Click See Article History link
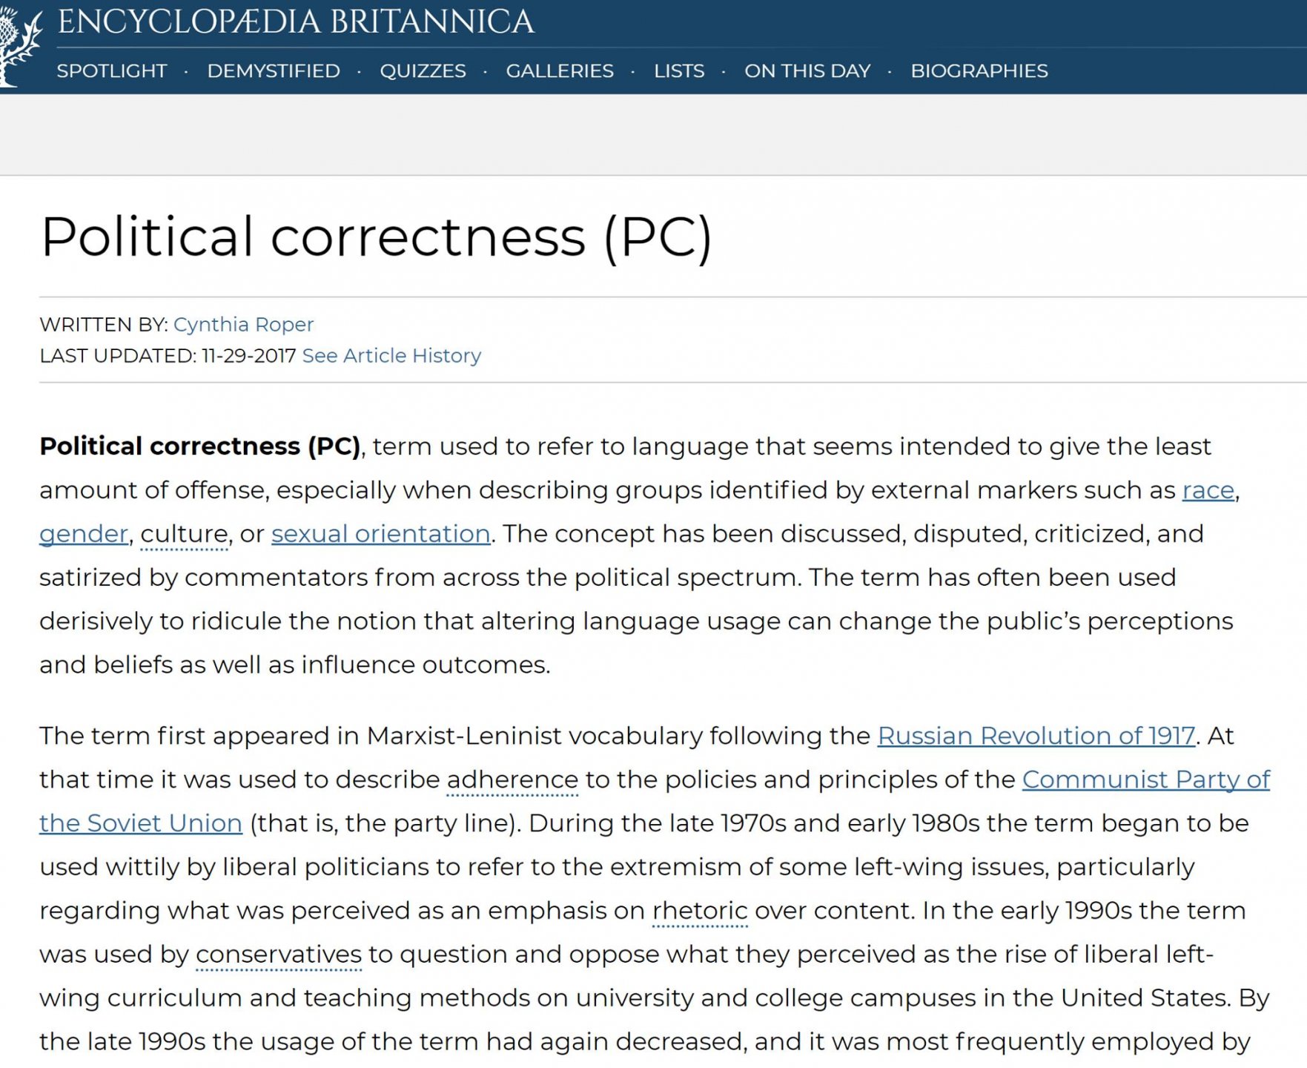1307x1068 pixels. tap(391, 356)
